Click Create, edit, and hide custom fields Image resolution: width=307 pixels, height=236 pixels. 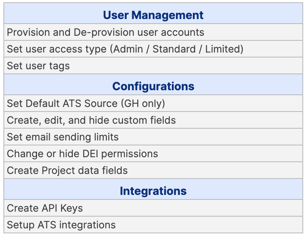[x=153, y=120]
